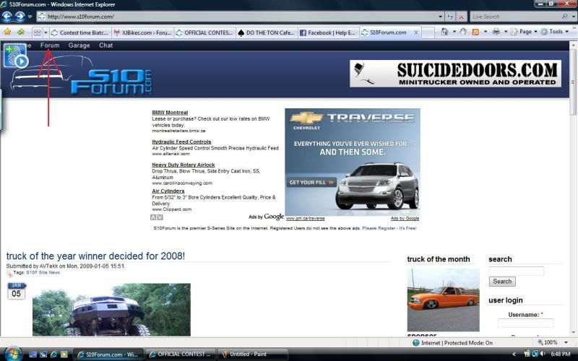Click the 100% zoom level button

pyautogui.click(x=547, y=342)
